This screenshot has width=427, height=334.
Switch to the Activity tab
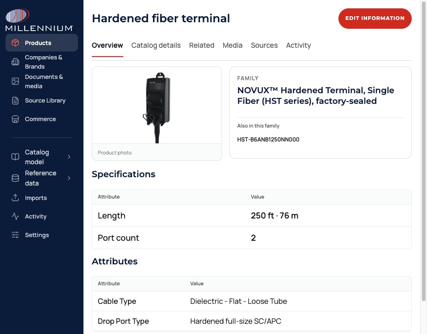(298, 45)
